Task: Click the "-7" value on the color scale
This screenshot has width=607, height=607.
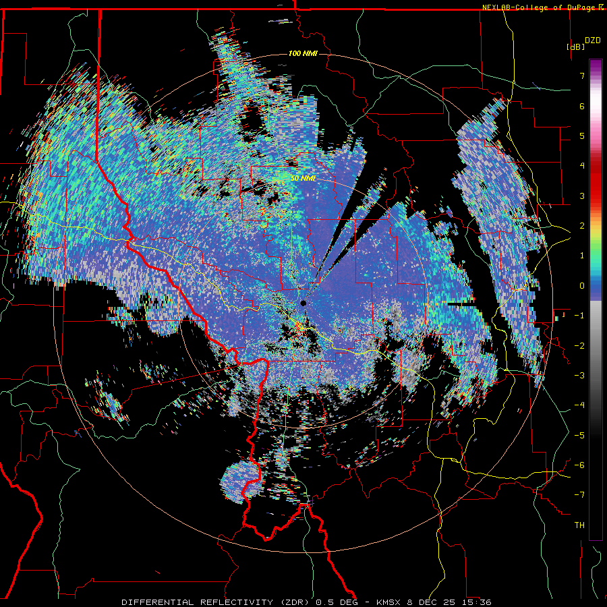Action: 579,495
